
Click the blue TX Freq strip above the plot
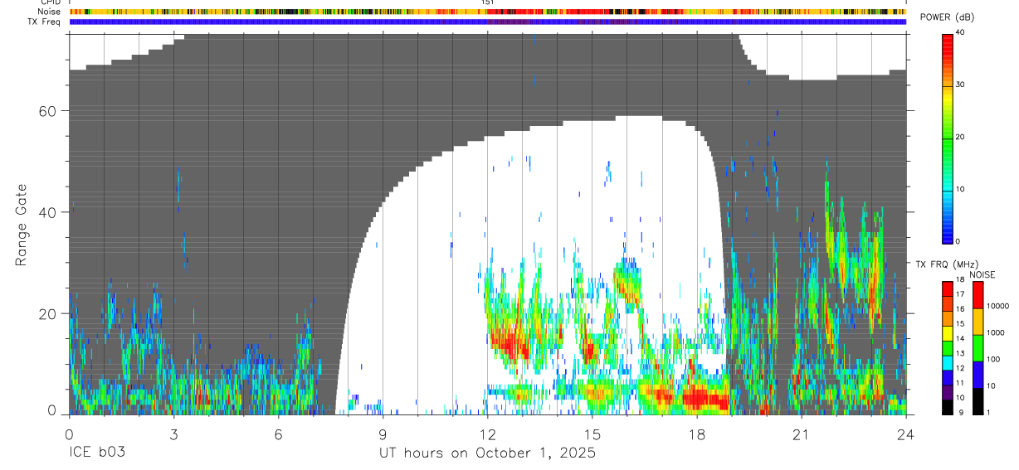click(x=488, y=22)
